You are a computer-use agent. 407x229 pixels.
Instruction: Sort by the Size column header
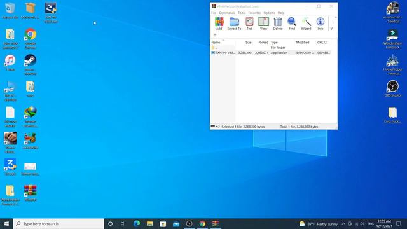[244, 42]
